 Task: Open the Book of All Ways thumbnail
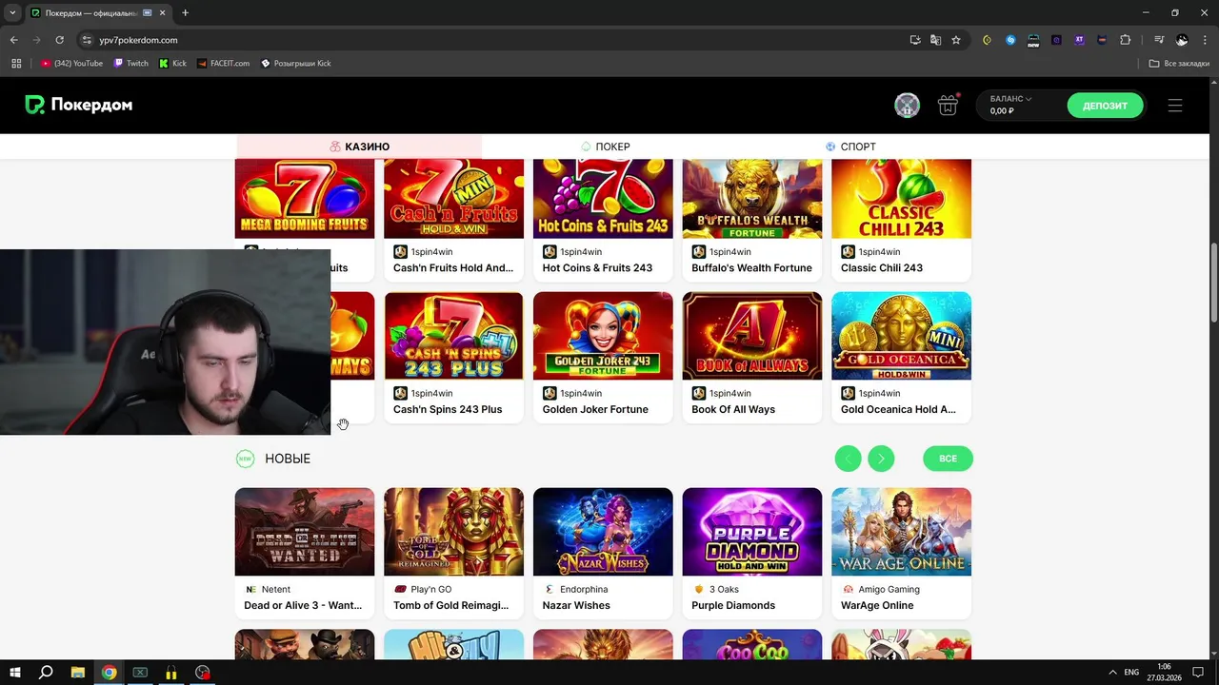coord(752,336)
